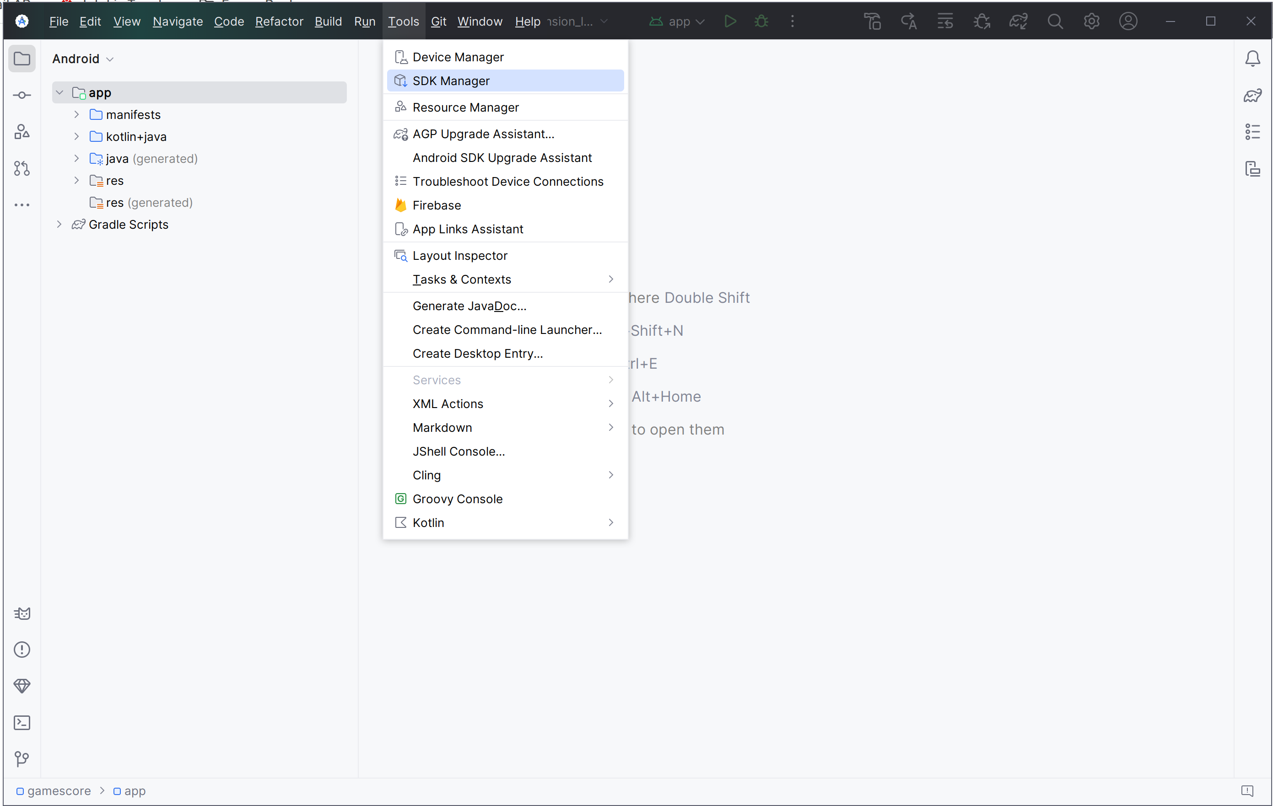Select res (generated) tree row
Screen dimensions: 1273x806
(x=199, y=203)
